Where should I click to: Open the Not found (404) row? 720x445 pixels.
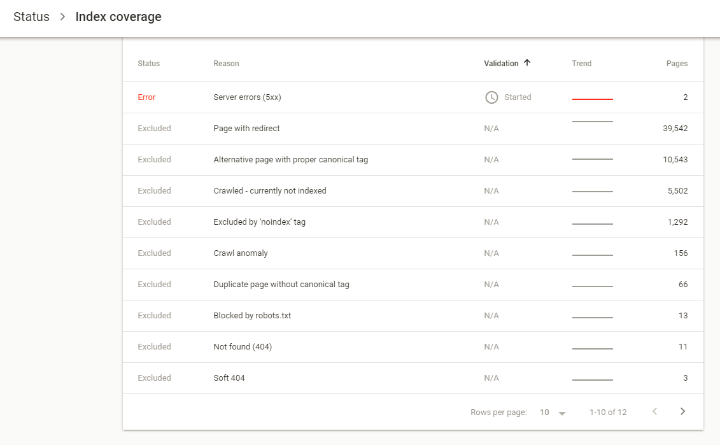click(x=243, y=347)
